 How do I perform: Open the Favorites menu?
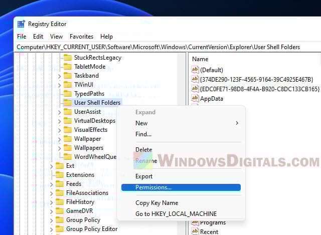[81, 37]
